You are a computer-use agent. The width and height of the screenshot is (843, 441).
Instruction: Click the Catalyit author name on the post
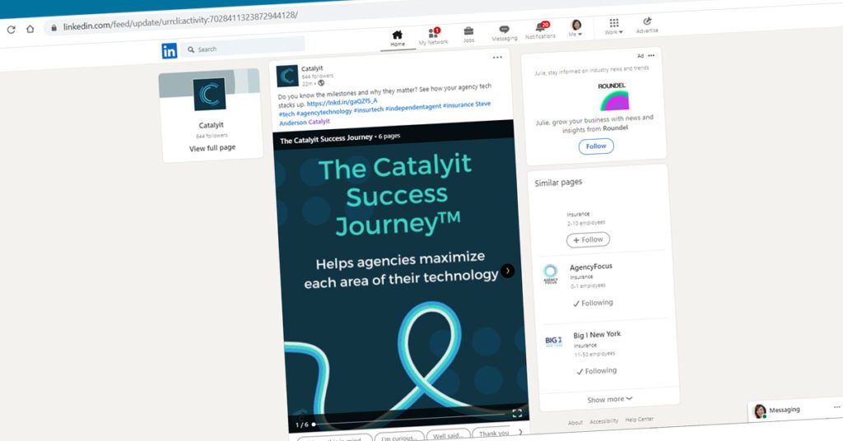(312, 69)
